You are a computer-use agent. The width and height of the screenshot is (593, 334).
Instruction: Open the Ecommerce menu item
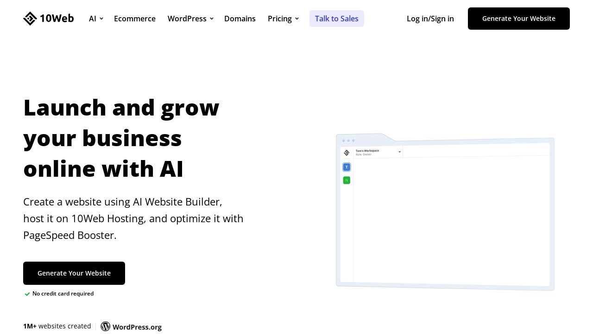[x=135, y=19]
